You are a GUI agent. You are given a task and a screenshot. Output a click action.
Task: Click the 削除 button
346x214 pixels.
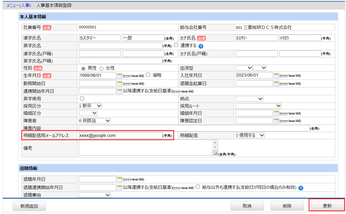(287, 206)
